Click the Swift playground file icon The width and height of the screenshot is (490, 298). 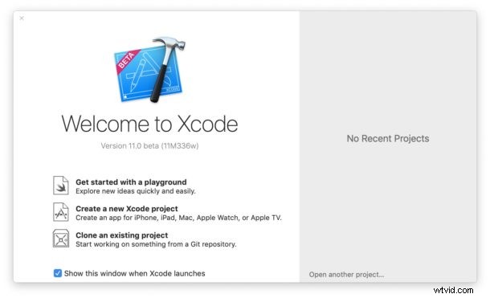[x=61, y=186]
